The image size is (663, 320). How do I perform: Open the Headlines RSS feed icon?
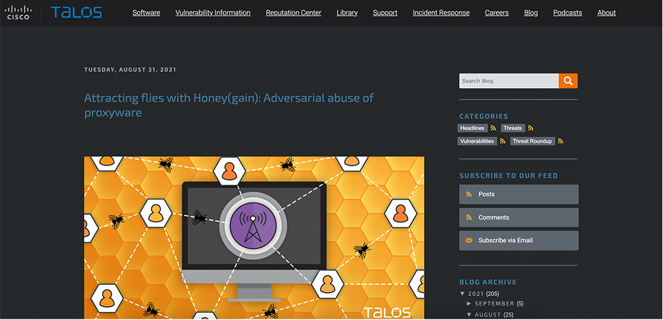click(493, 128)
